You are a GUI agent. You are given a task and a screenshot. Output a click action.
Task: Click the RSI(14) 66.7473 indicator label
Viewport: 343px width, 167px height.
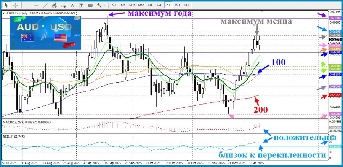click(14, 137)
